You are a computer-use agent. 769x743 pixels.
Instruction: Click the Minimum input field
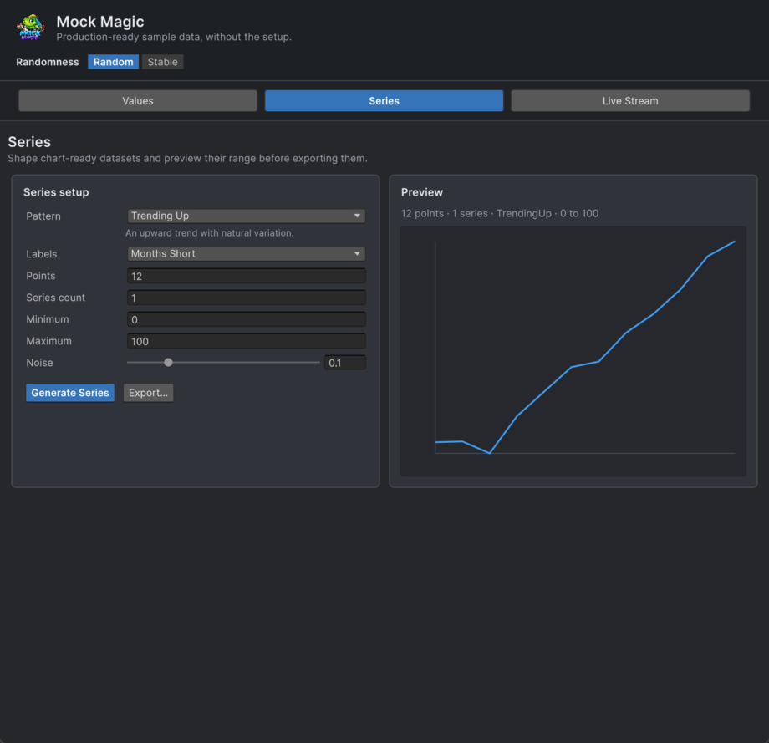pos(247,319)
